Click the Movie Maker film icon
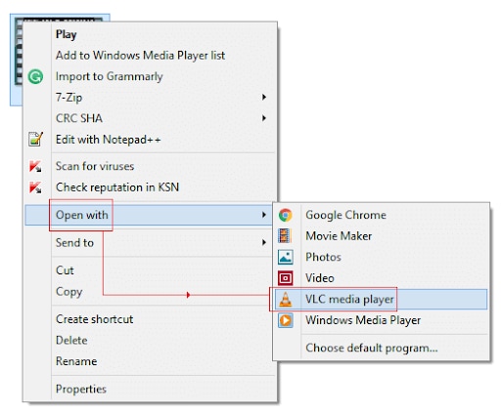 (x=285, y=236)
